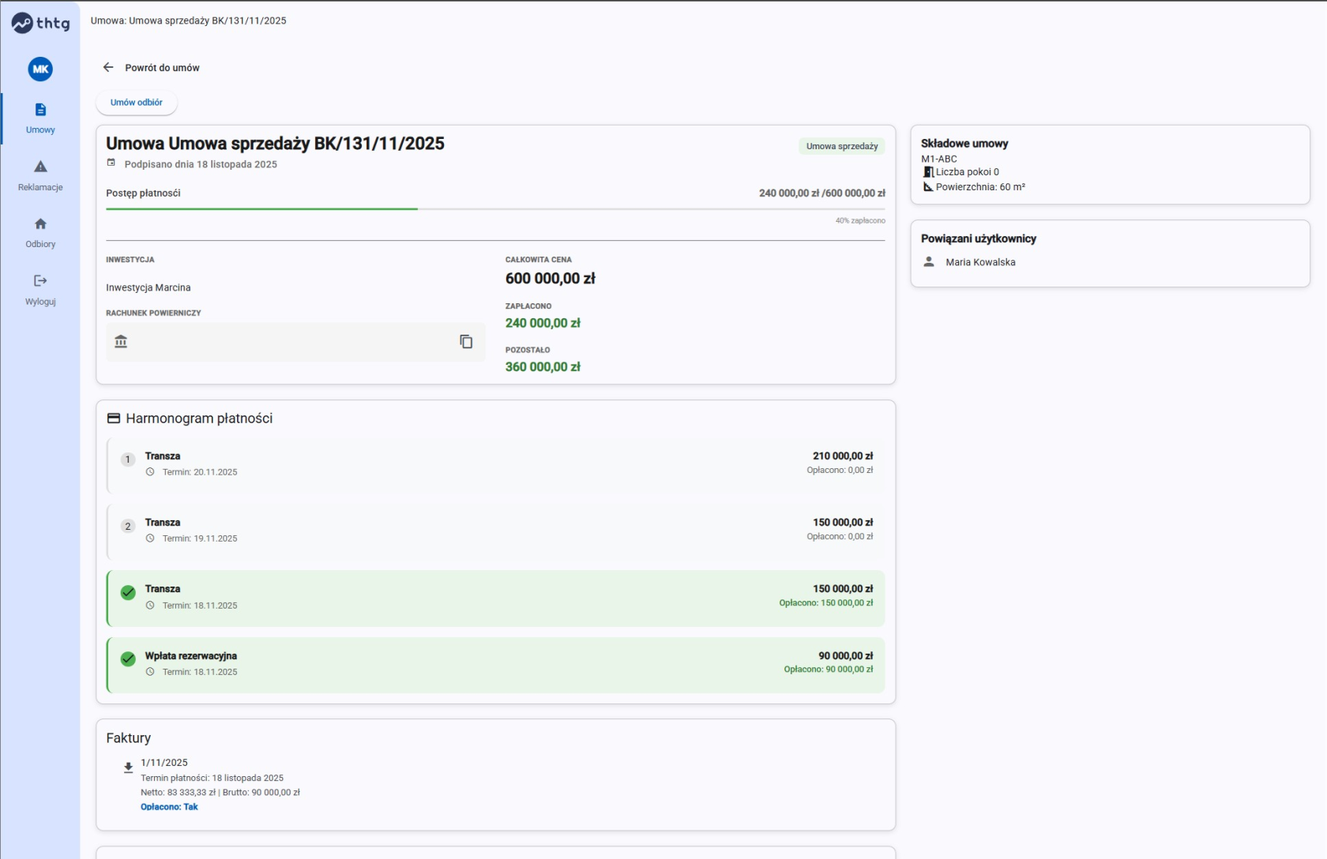
Task: Copy the rachunek powierniczy account number
Action: pos(466,341)
